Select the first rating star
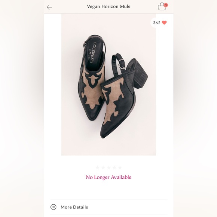The height and width of the screenshot is (217, 217). [97, 168]
